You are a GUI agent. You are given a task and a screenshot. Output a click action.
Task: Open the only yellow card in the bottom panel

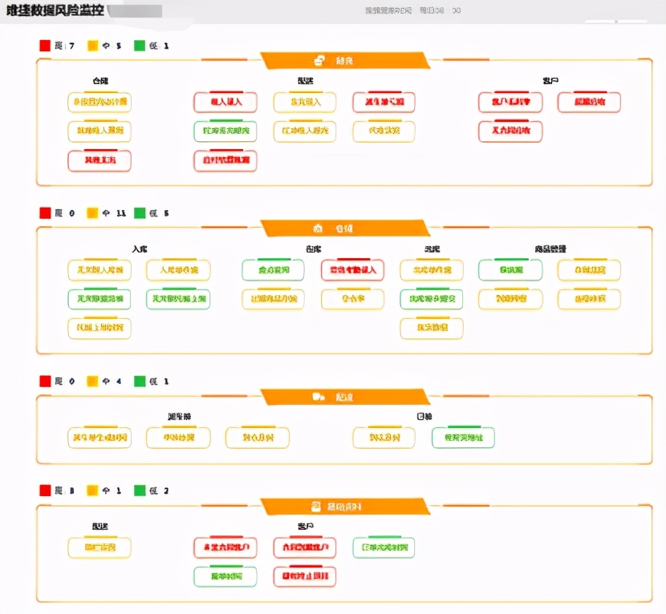point(99,548)
